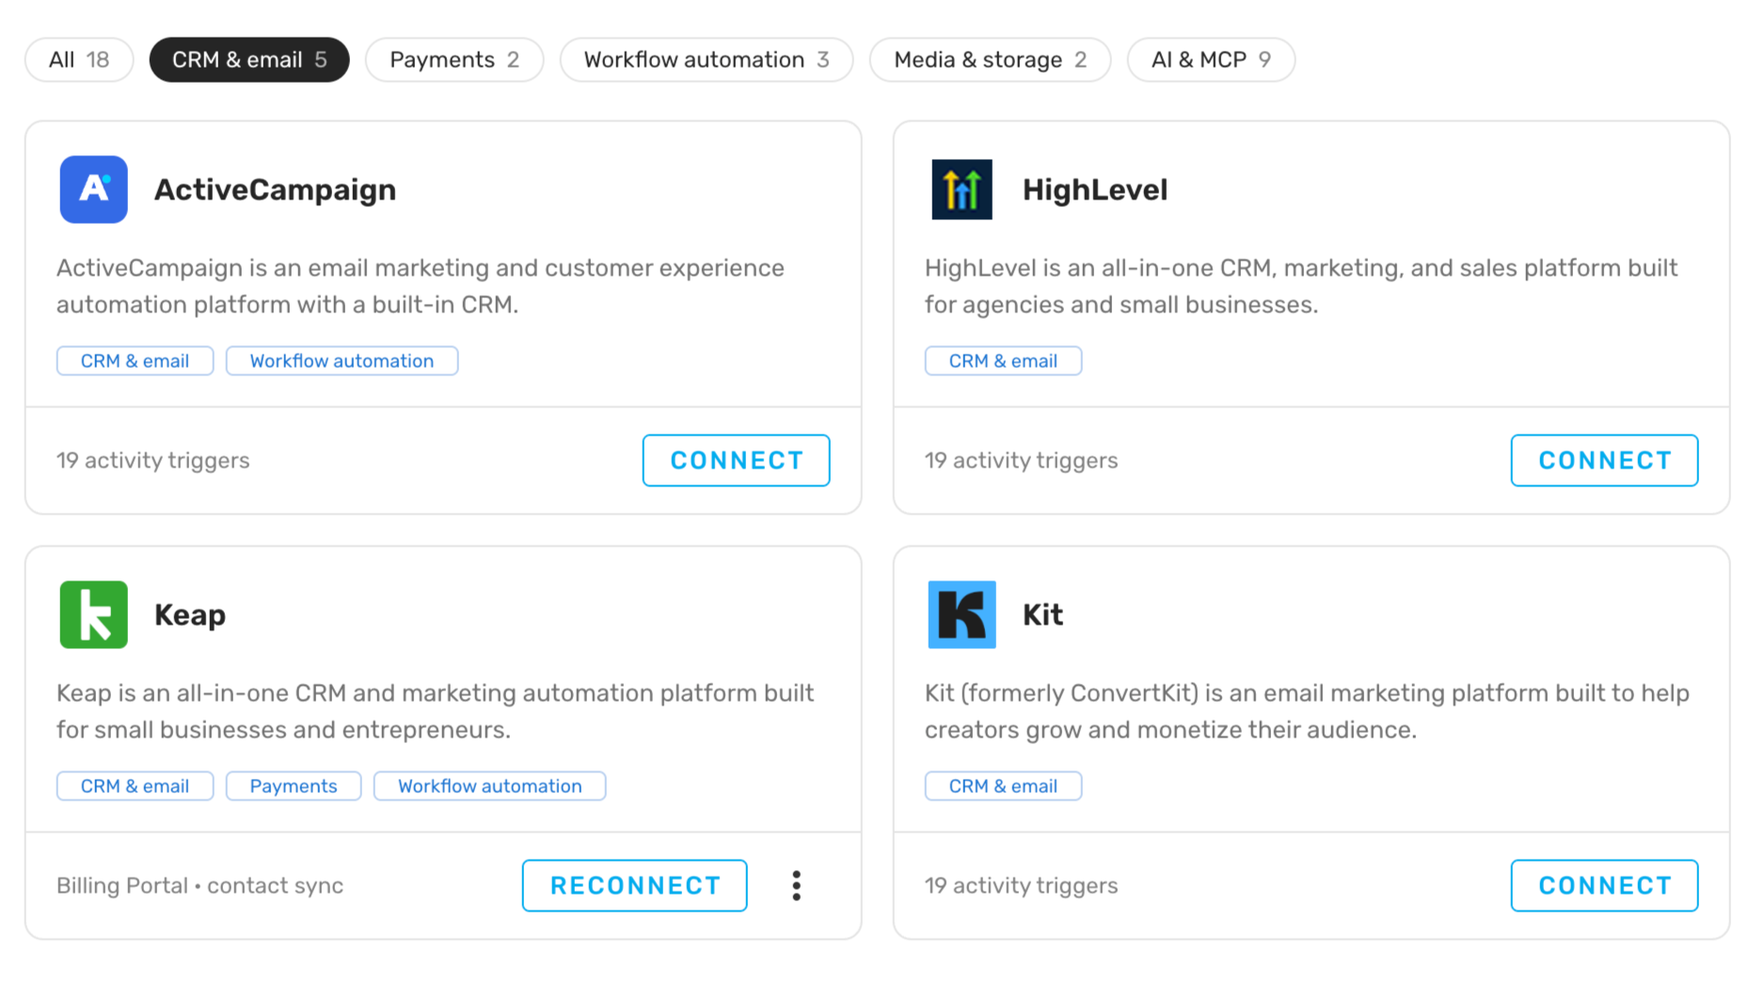This screenshot has height=983, width=1748.
Task: Click the ActiveCampaign logo icon
Action: (93, 189)
